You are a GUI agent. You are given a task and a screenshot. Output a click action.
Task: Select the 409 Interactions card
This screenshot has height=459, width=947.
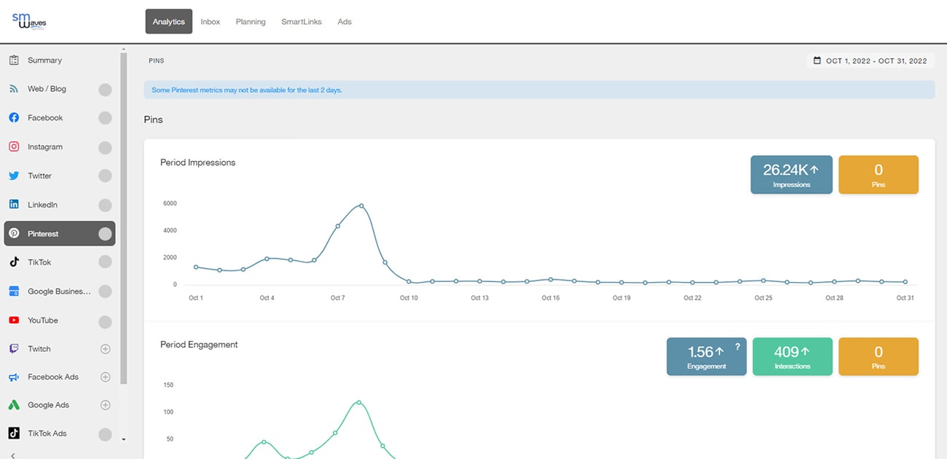793,356
